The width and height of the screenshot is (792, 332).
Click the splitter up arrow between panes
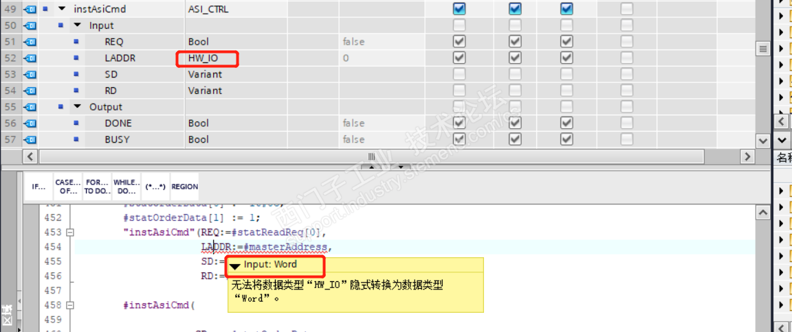(x=371, y=166)
